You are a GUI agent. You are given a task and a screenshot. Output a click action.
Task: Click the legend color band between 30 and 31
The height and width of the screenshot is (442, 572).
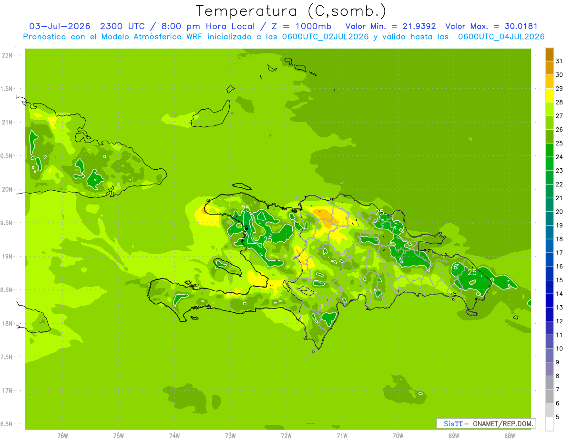click(x=550, y=68)
